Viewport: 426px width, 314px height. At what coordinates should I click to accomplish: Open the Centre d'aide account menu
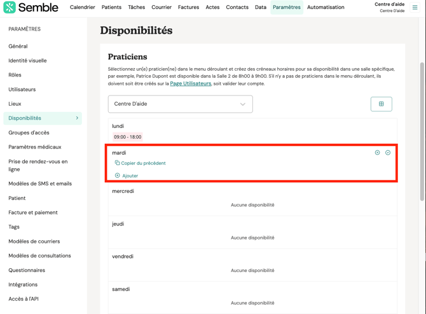389,8
